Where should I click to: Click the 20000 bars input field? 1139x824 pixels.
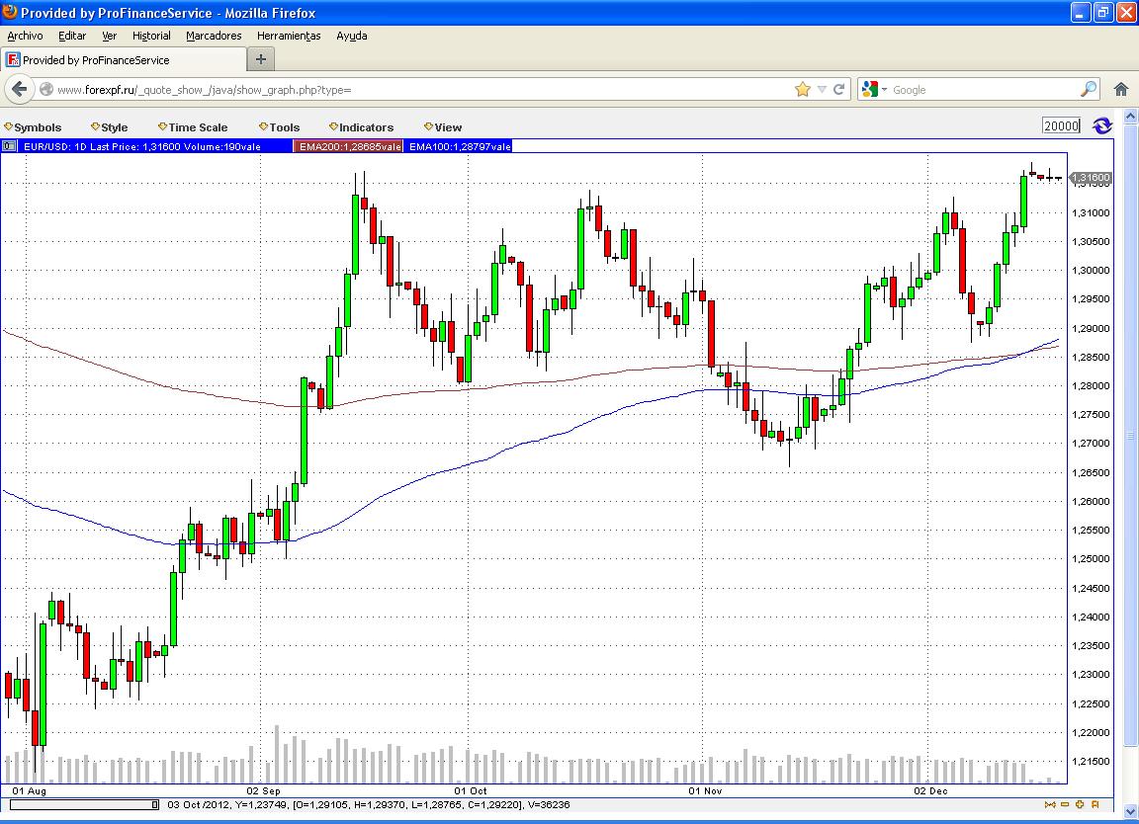tap(1061, 125)
